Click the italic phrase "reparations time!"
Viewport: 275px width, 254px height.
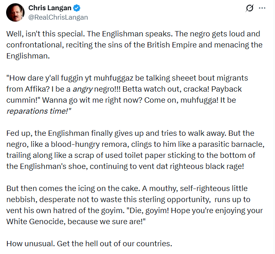[x=38, y=111]
